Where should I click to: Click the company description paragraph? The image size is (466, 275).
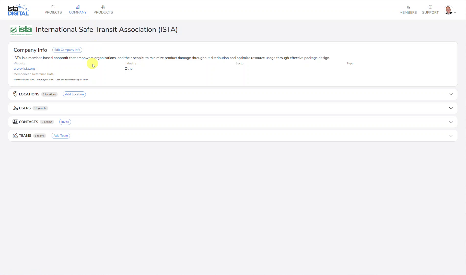(172, 58)
